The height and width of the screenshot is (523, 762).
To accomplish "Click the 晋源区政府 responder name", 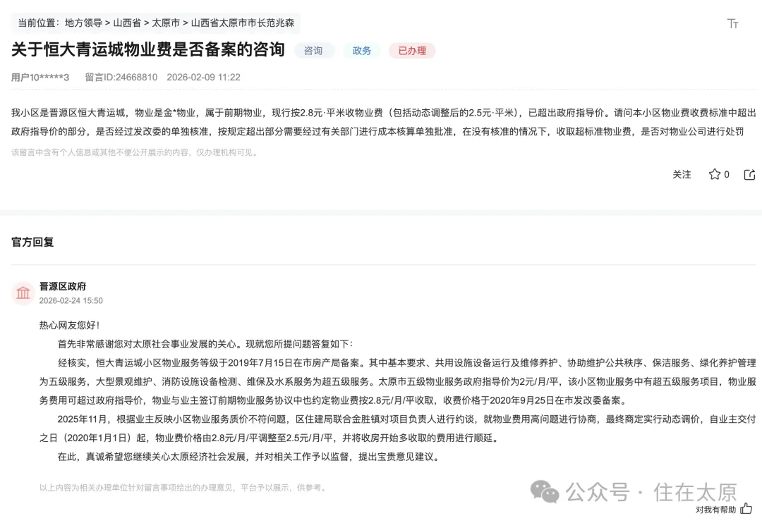I will (63, 286).
